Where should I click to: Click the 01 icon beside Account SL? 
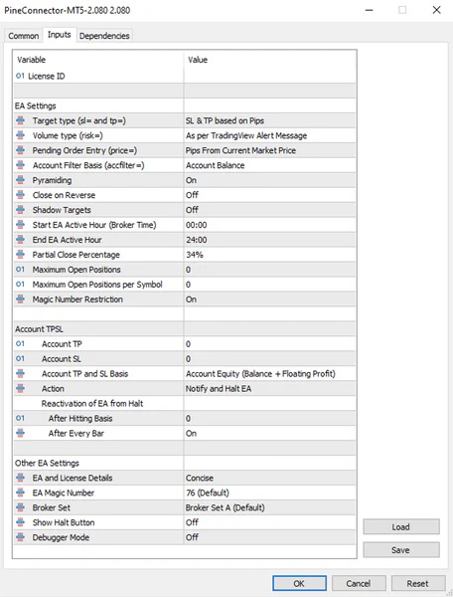pyautogui.click(x=20, y=358)
